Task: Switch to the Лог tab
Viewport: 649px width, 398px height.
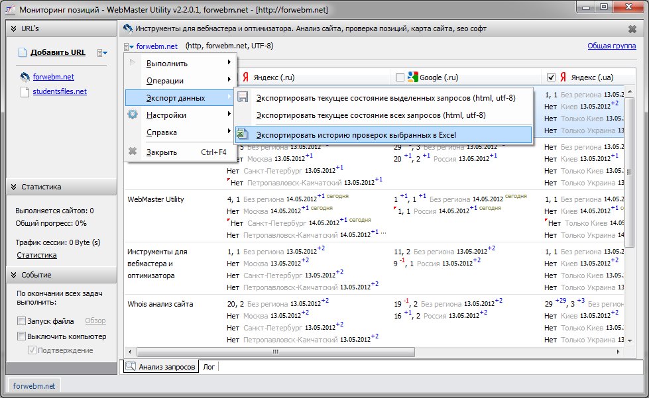Action: (209, 366)
